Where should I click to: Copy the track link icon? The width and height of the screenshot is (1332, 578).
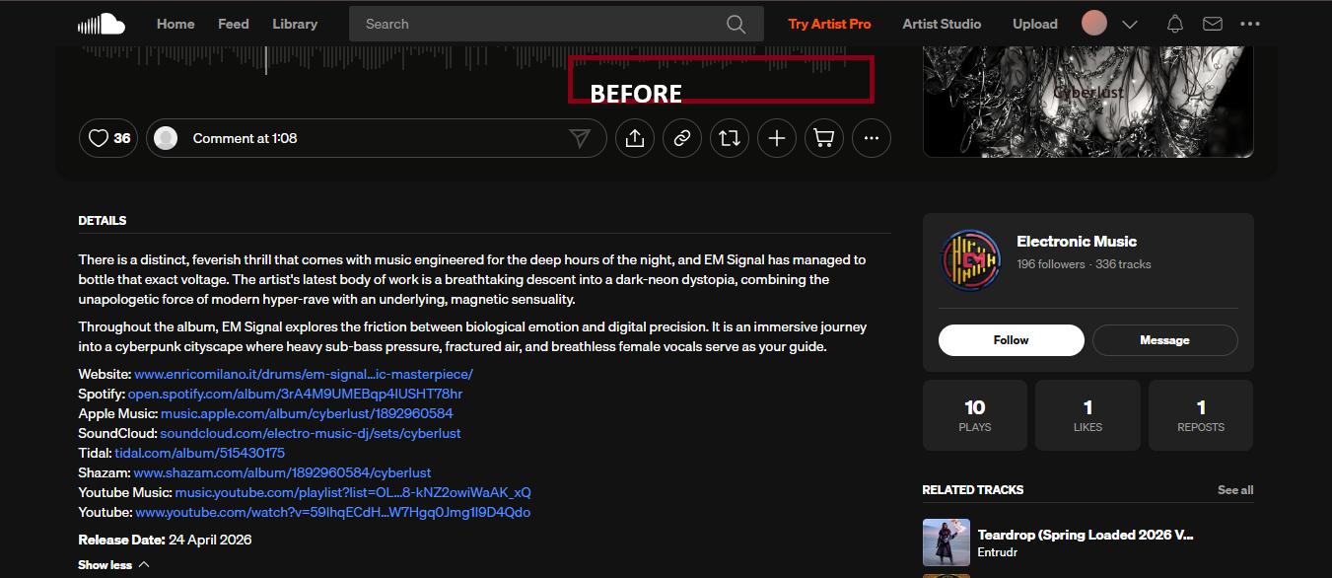coord(682,138)
